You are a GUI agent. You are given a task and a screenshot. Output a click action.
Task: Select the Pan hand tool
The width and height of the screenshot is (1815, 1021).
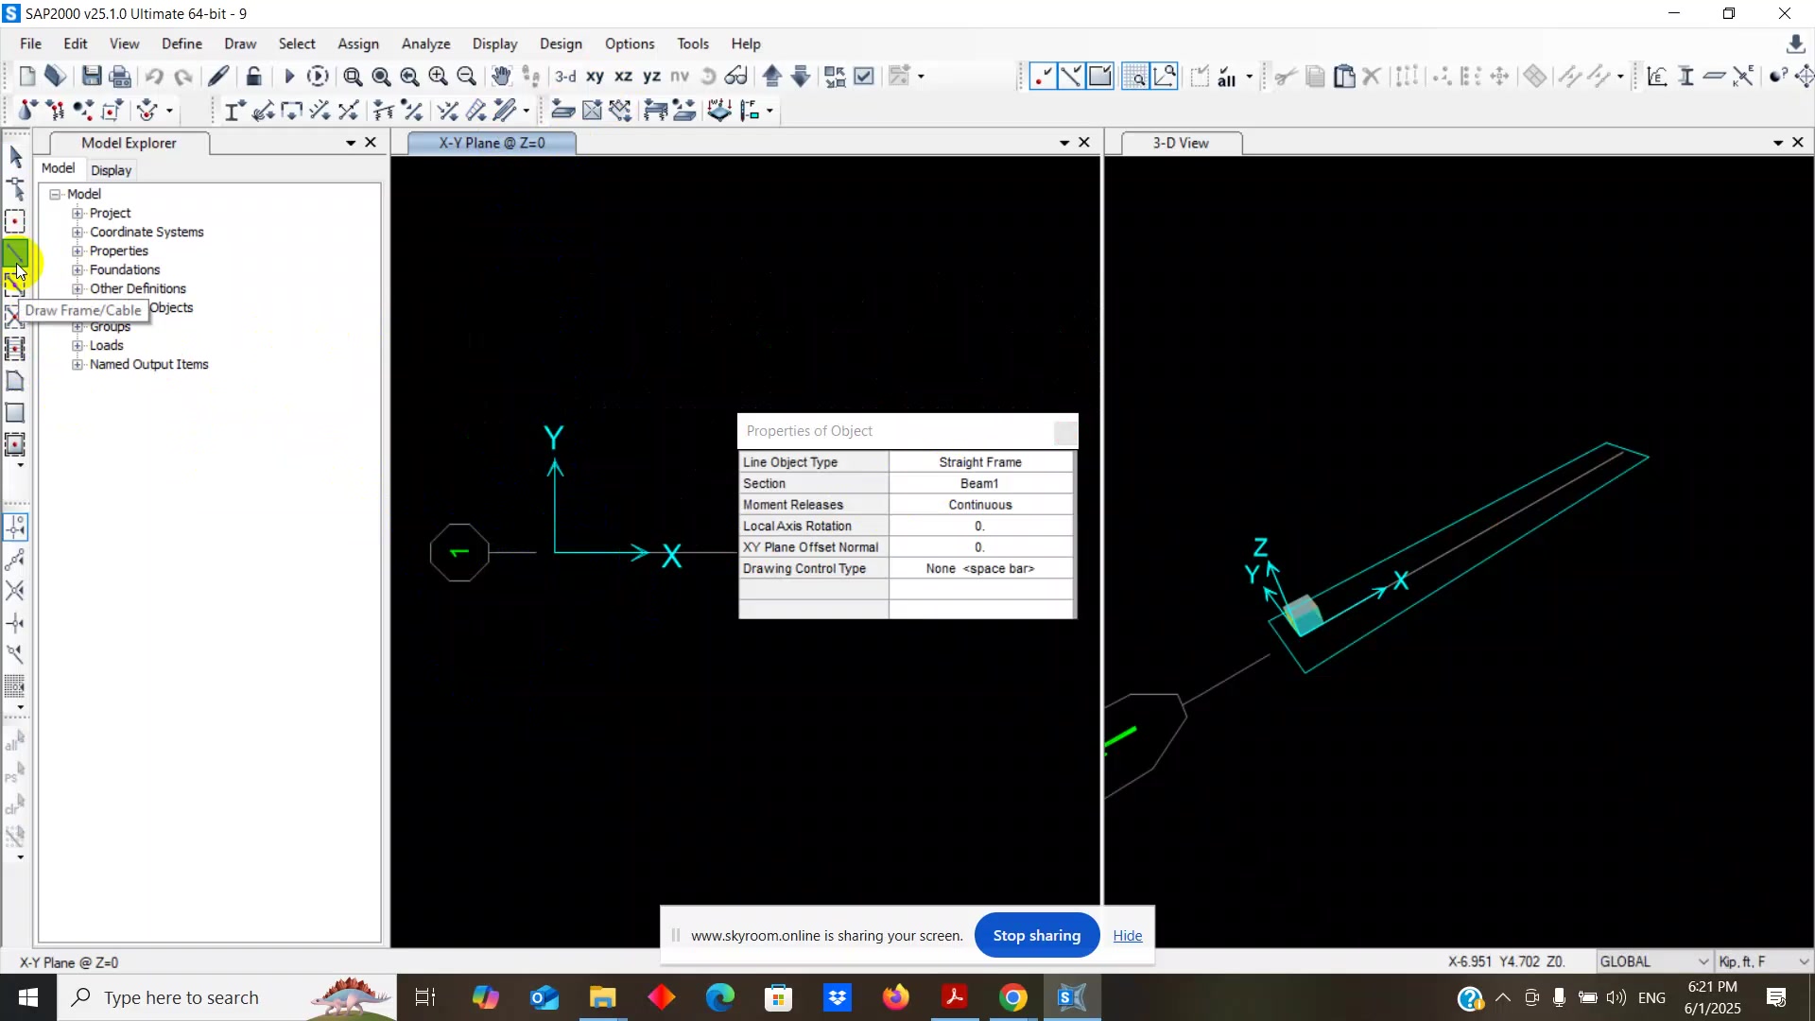[501, 77]
